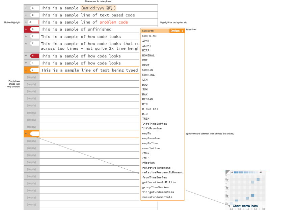Click the chart's blue gradient legend swatches
The width and height of the screenshot is (304, 210).
pos(246,172)
